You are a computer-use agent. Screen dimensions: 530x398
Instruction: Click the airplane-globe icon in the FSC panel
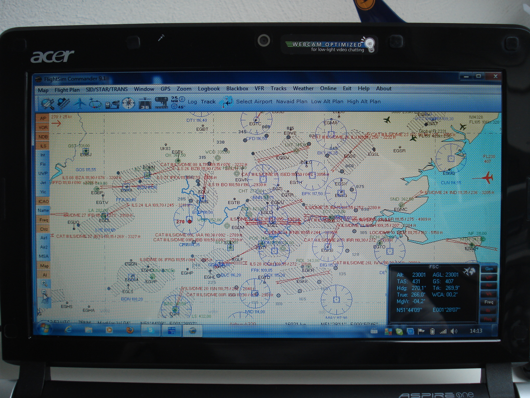(x=469, y=271)
